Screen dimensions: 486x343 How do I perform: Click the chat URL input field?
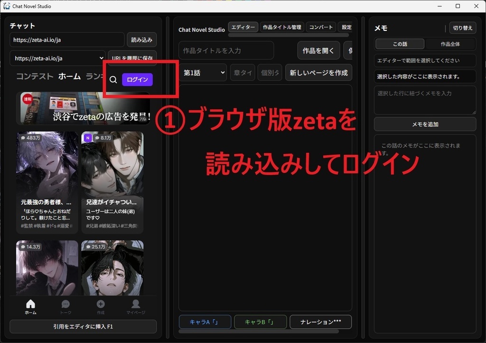pyautogui.click(x=67, y=40)
